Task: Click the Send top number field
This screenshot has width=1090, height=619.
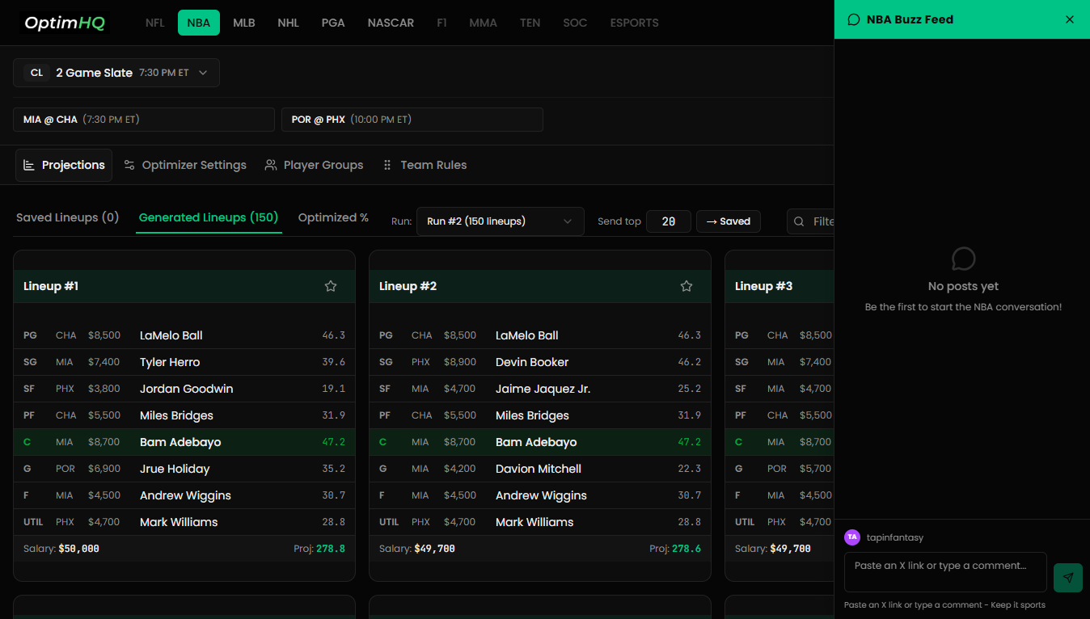Action: [668, 221]
